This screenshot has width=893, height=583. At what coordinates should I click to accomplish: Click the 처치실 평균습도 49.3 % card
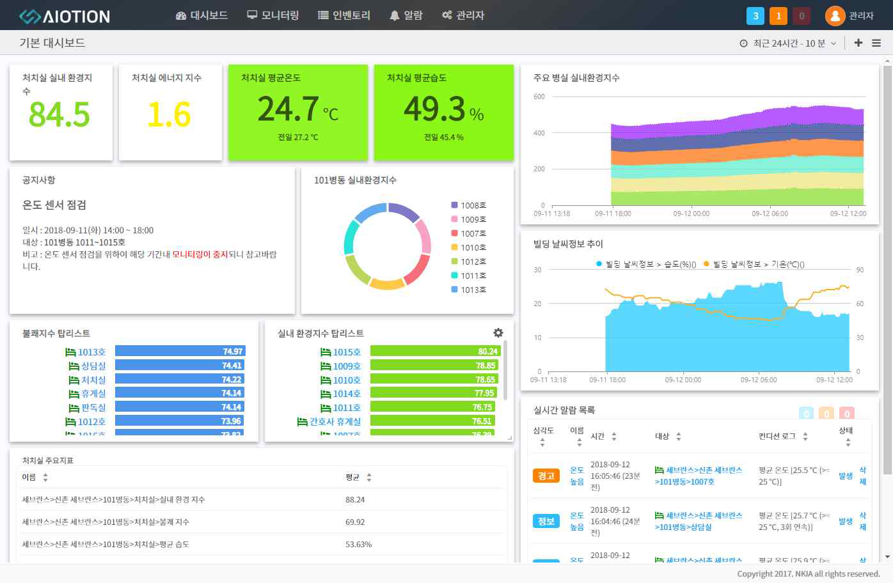[444, 112]
